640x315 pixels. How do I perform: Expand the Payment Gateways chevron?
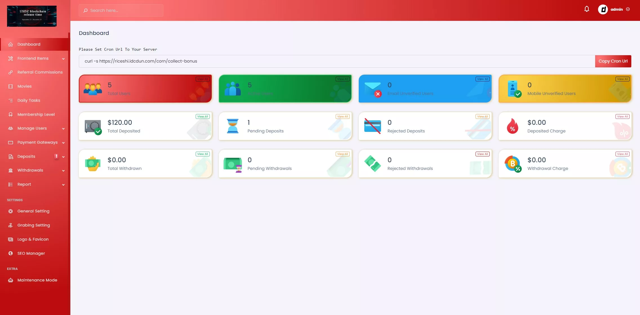tap(63, 143)
